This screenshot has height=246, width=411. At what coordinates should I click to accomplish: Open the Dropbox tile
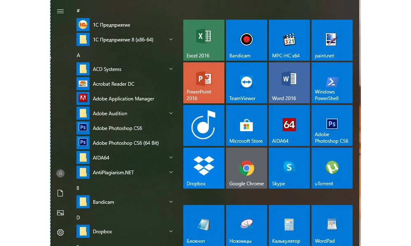(204, 168)
